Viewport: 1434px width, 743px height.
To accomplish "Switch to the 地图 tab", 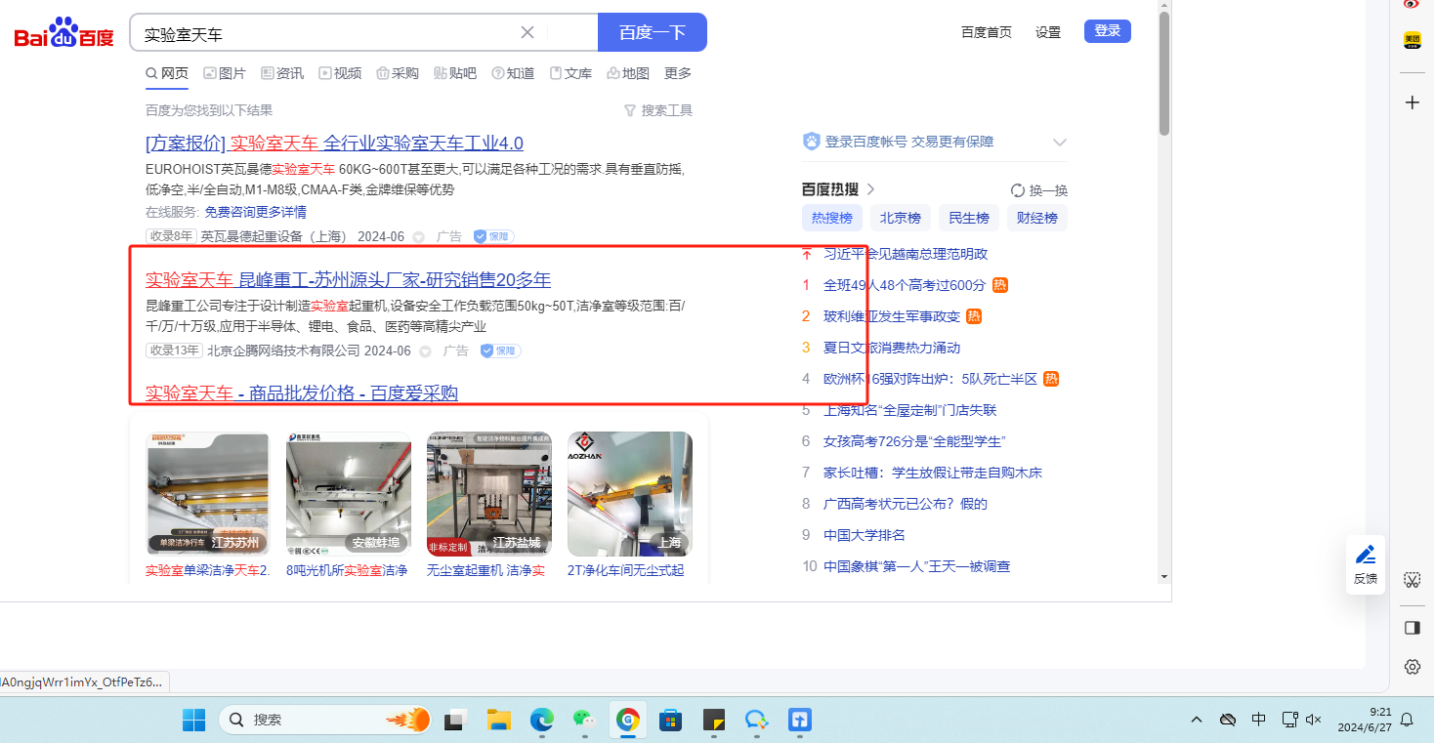I will 628,73.
